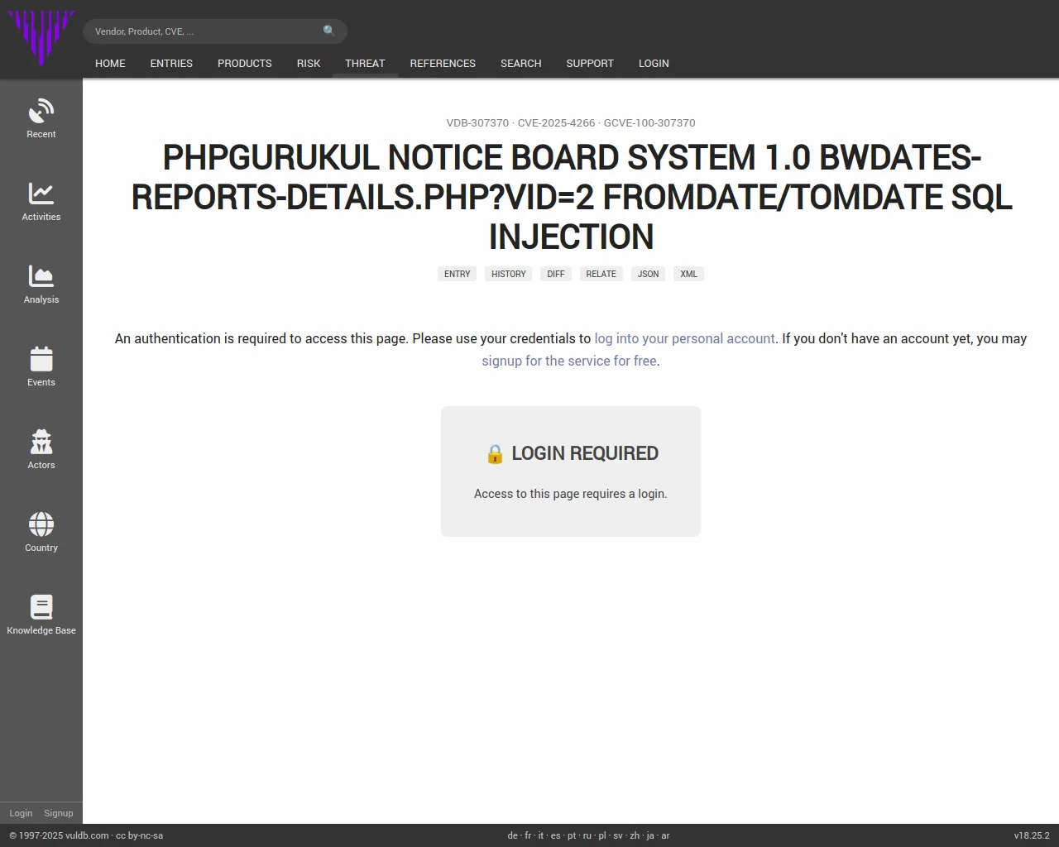Go to the HOME menu item
Viewport: 1059px width, 847px height.
pyautogui.click(x=110, y=63)
